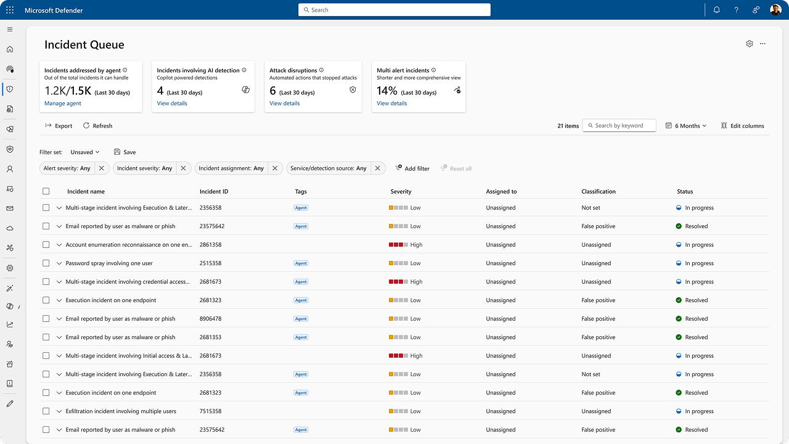Open Edit columns

click(x=742, y=126)
